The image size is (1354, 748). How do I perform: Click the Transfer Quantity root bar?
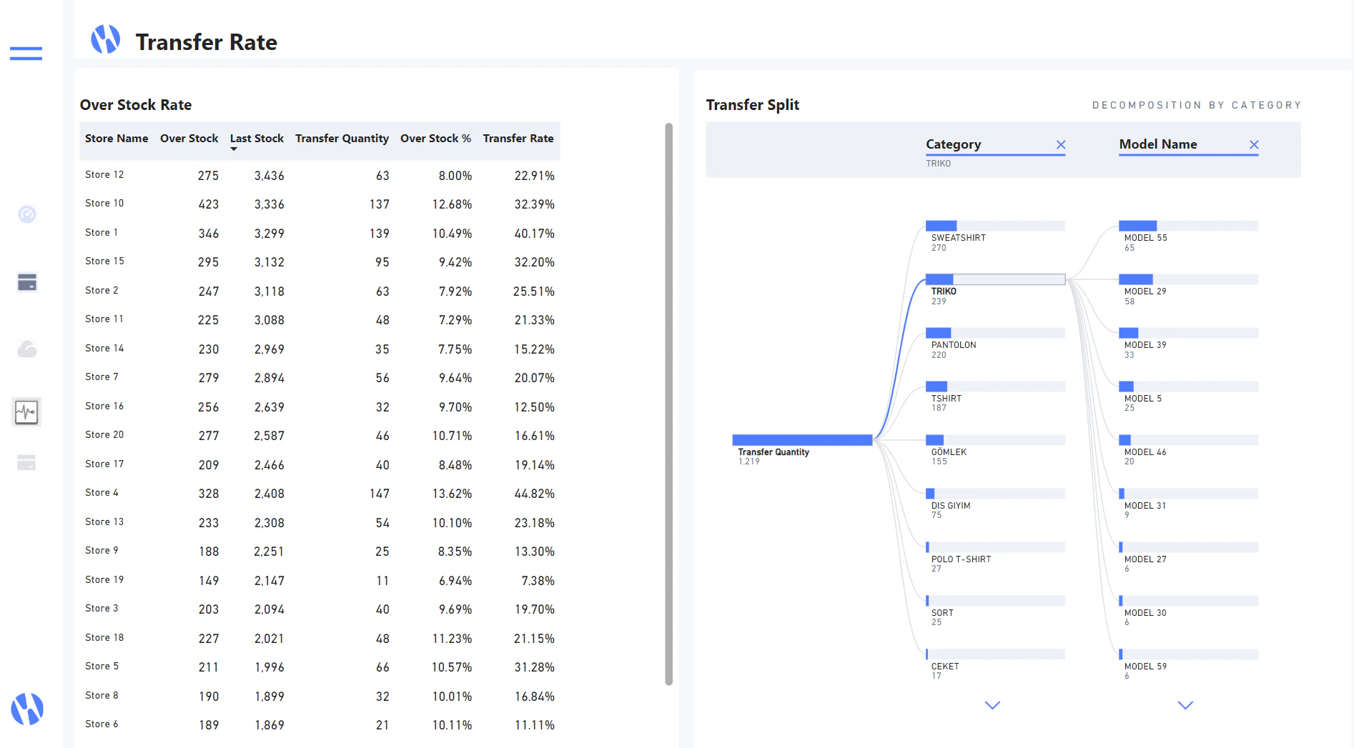(801, 439)
